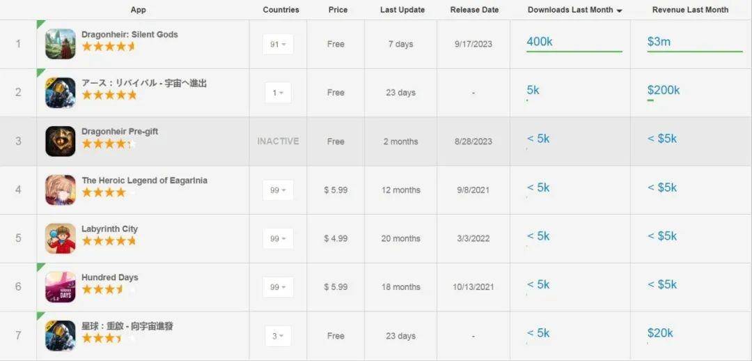Open the Hundred Days app title link
The image size is (752, 361).
110,277
